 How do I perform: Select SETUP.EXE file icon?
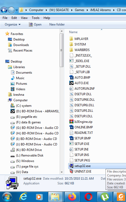71,144
